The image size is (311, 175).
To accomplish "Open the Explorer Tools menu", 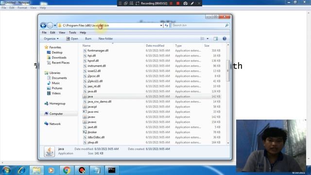I will click(72, 33).
